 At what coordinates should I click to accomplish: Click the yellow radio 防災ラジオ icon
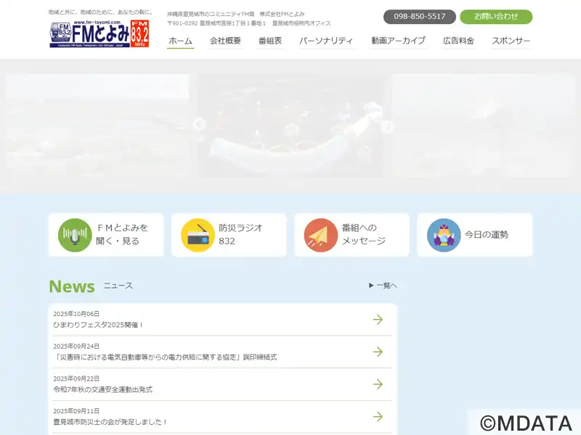point(198,235)
